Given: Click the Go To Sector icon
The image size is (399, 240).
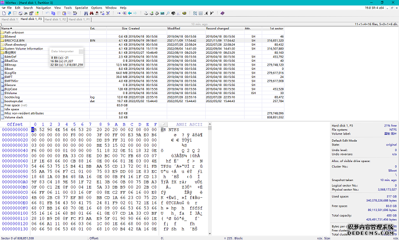Looking at the screenshot, I should coord(124,13).
